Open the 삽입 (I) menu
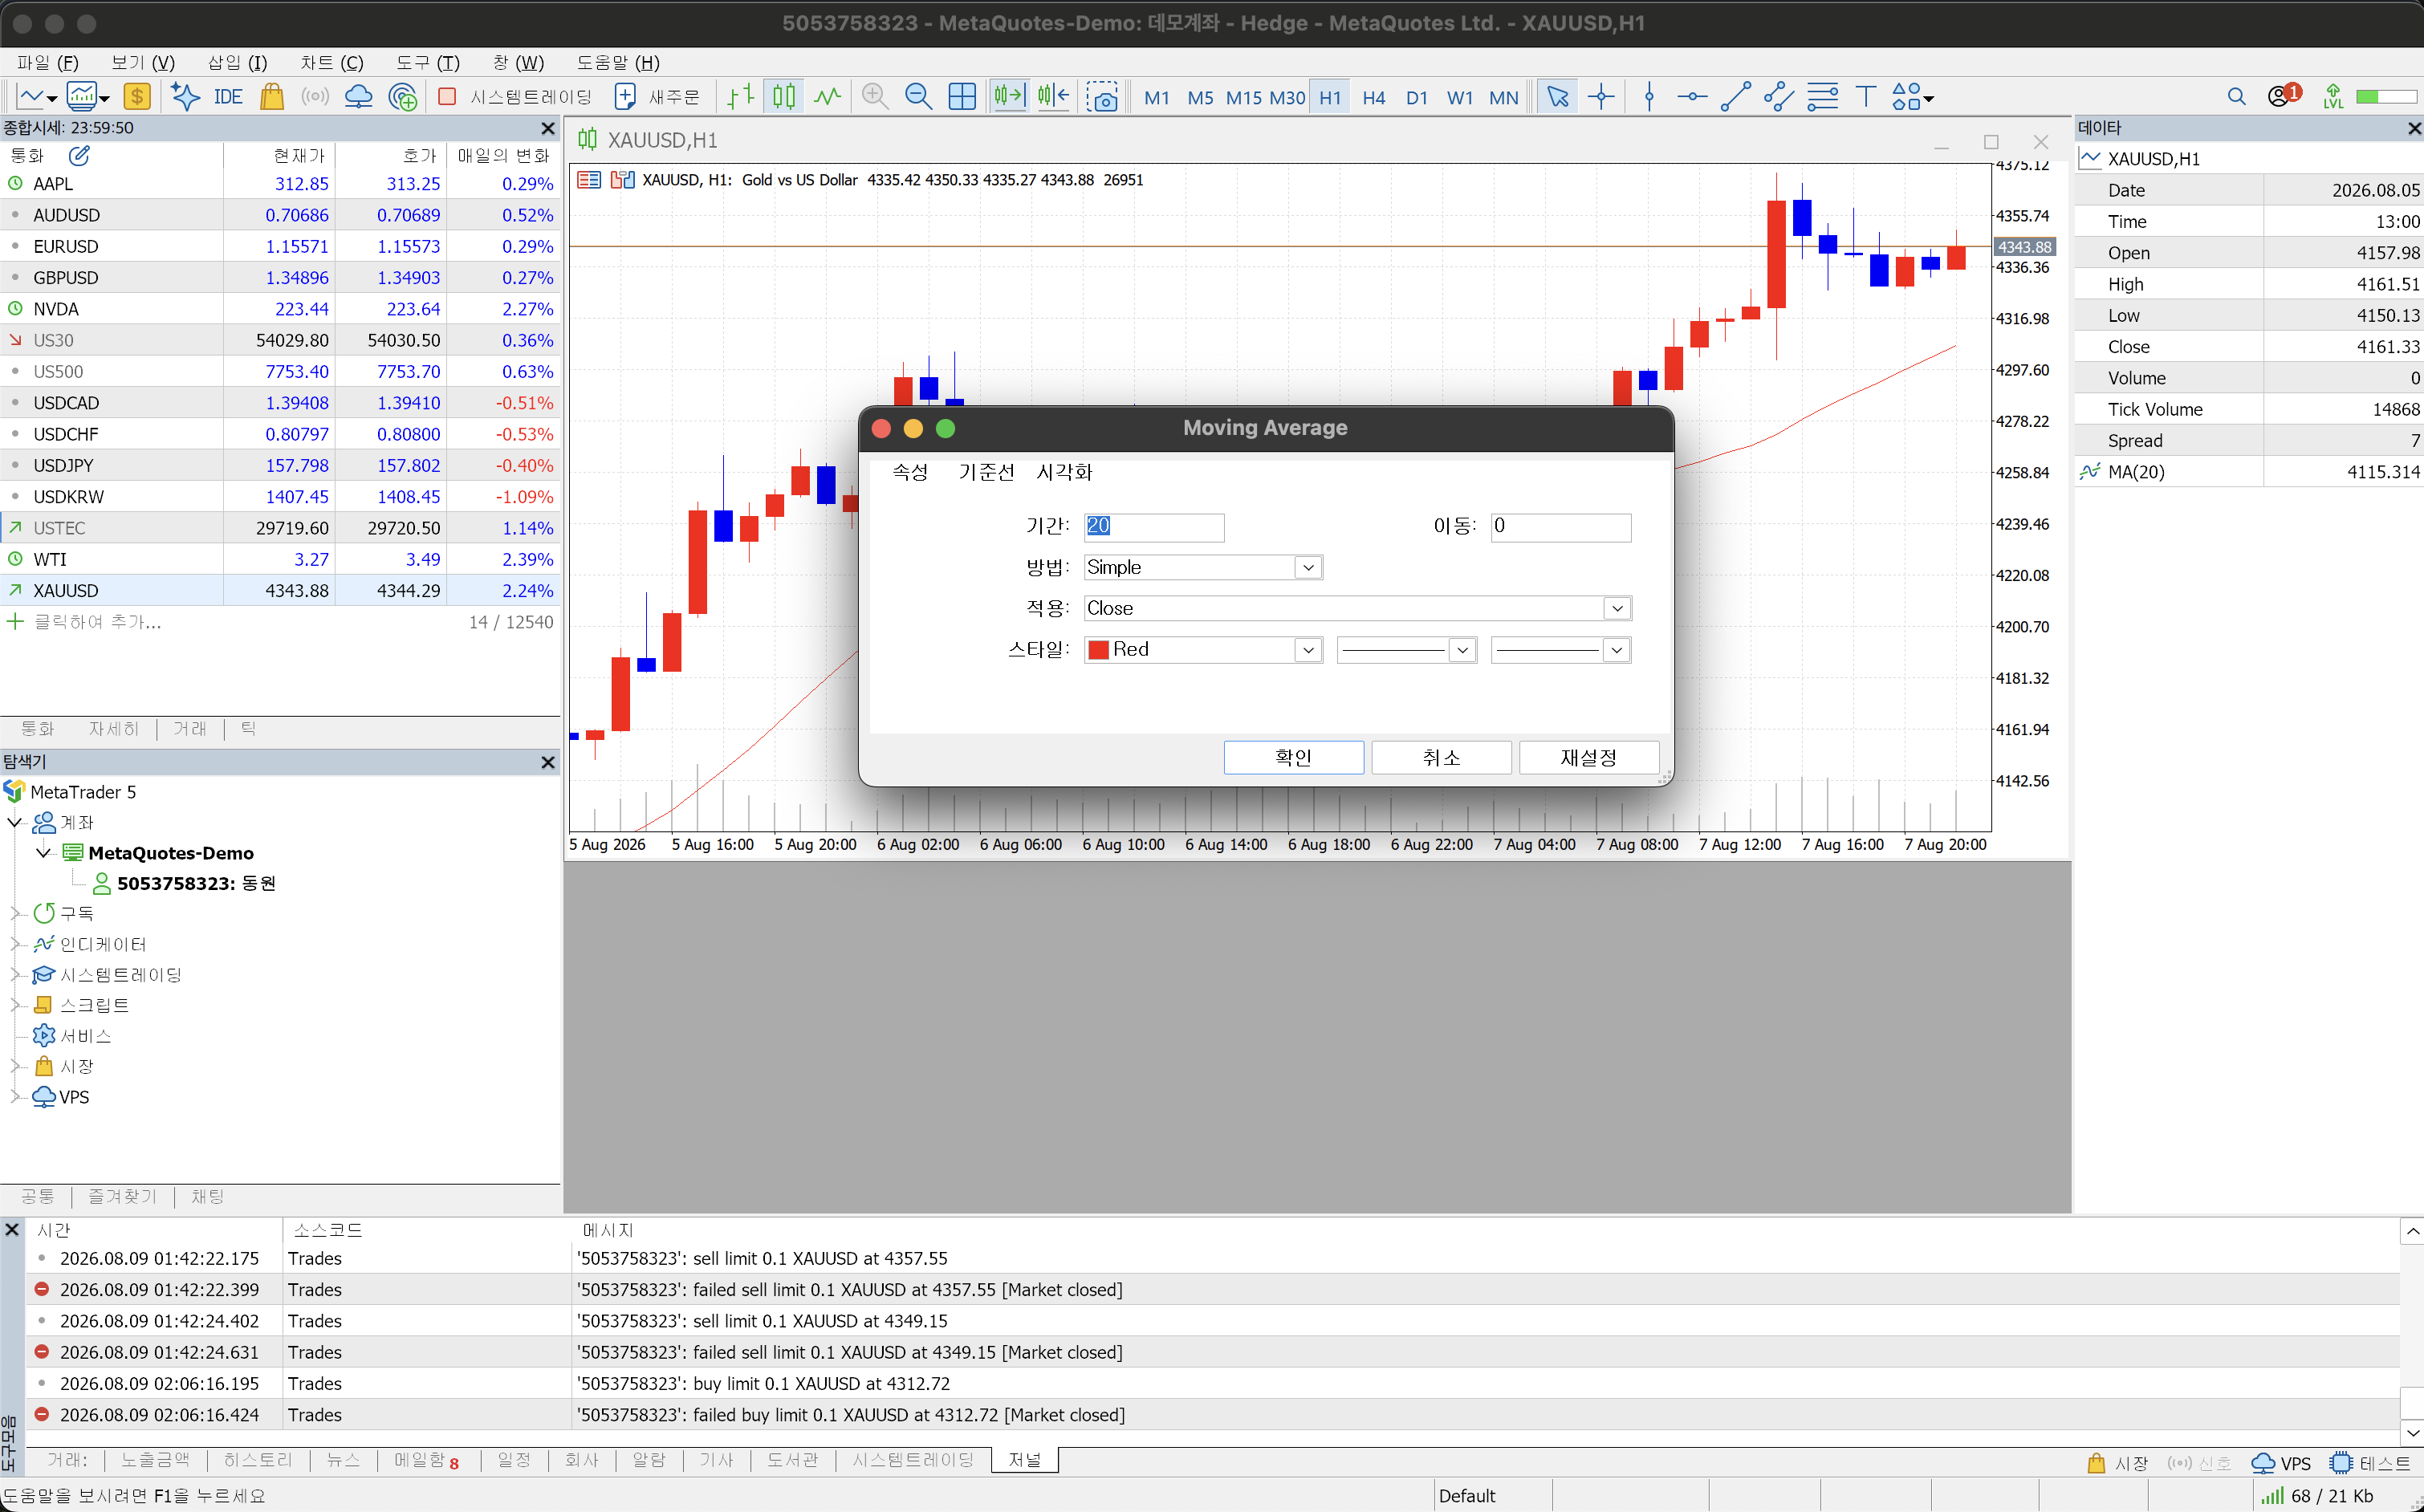Image resolution: width=2424 pixels, height=1512 pixels. coord(237,62)
